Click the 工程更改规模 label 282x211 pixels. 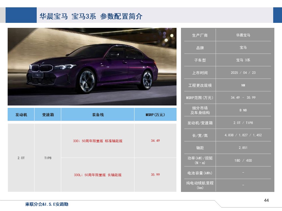click(200, 85)
